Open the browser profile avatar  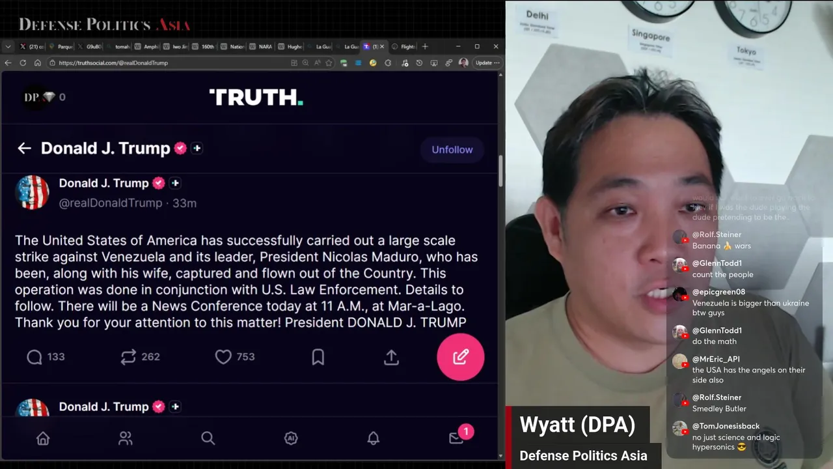[x=463, y=63]
